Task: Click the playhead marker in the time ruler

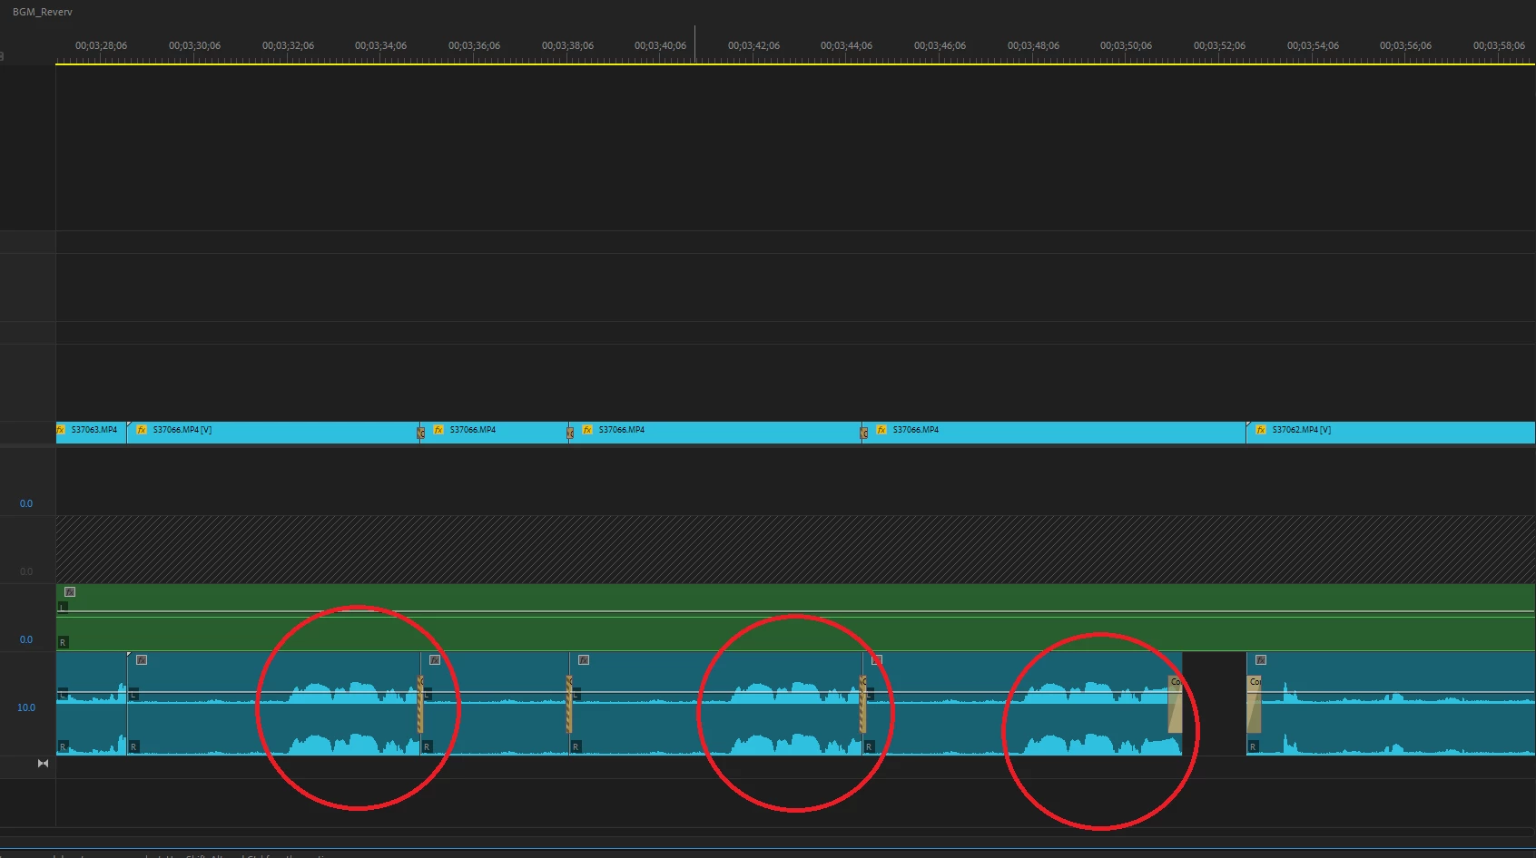Action: click(x=695, y=44)
